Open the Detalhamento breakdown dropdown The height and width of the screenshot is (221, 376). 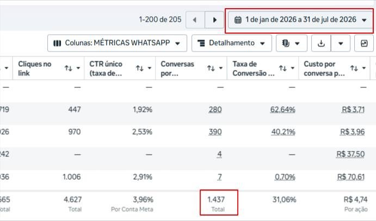232,43
